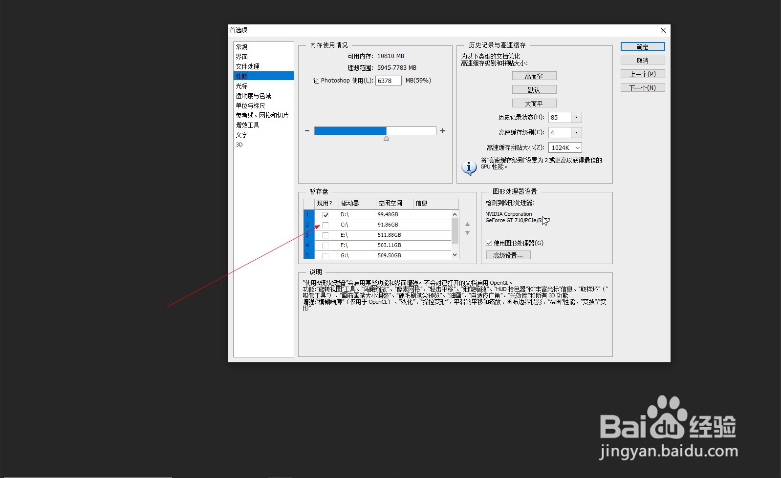
Task: Enable the E:\ scratch disk checkbox
Action: click(x=325, y=235)
